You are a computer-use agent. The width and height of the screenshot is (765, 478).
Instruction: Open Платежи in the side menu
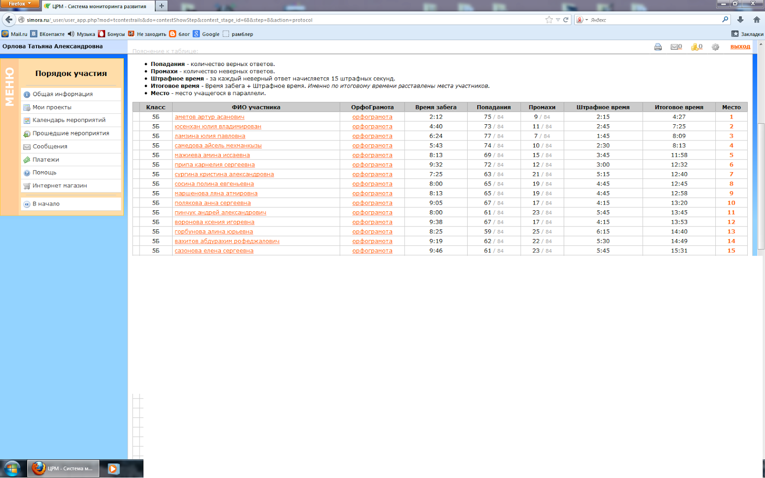tap(71, 160)
